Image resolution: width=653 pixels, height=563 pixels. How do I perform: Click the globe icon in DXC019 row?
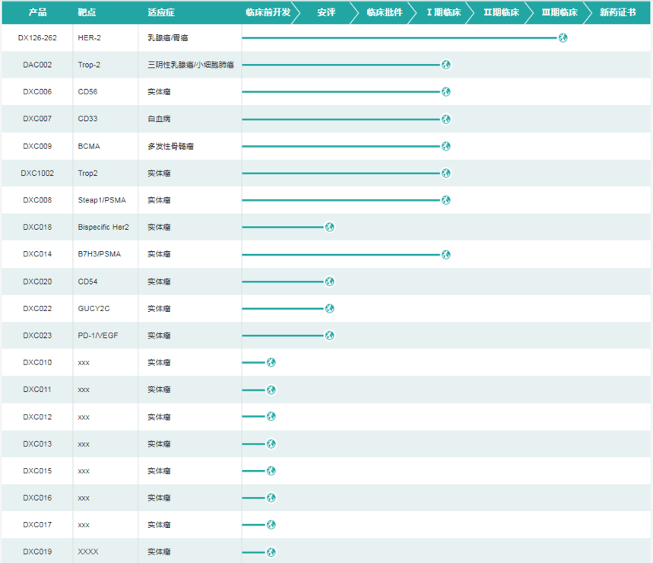(271, 552)
